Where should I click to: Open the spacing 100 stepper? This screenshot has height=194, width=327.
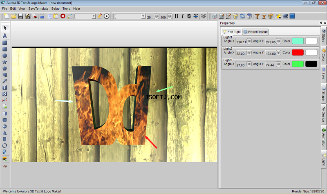coord(170,16)
